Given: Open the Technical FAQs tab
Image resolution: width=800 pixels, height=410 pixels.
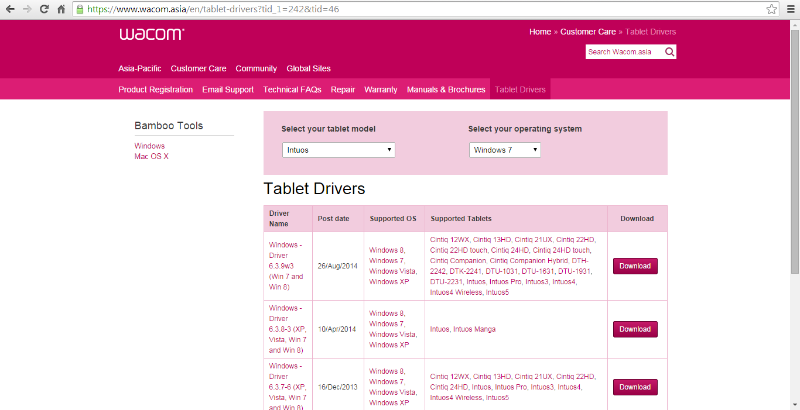Looking at the screenshot, I should 292,89.
